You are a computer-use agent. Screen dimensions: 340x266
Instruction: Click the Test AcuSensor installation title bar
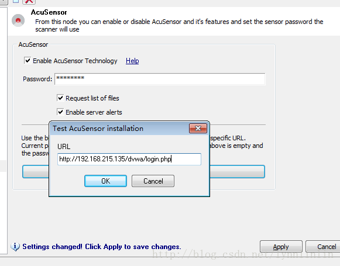119,129
